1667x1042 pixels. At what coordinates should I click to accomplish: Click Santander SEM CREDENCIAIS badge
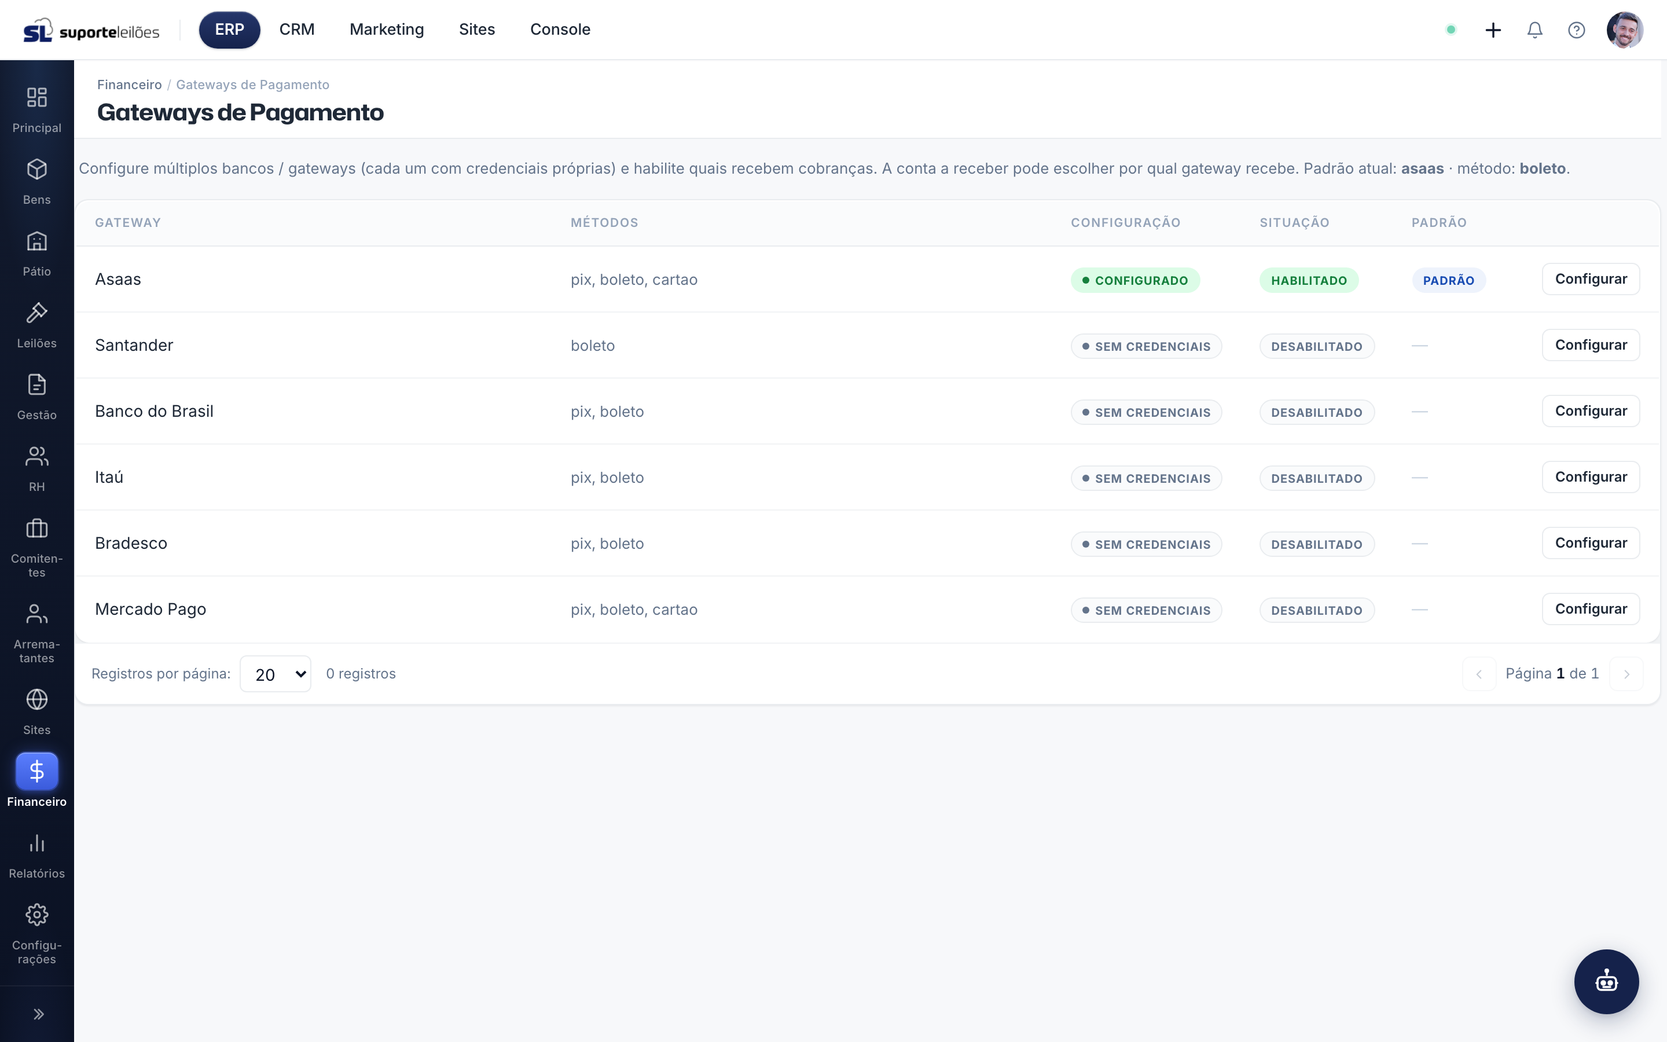click(1146, 347)
